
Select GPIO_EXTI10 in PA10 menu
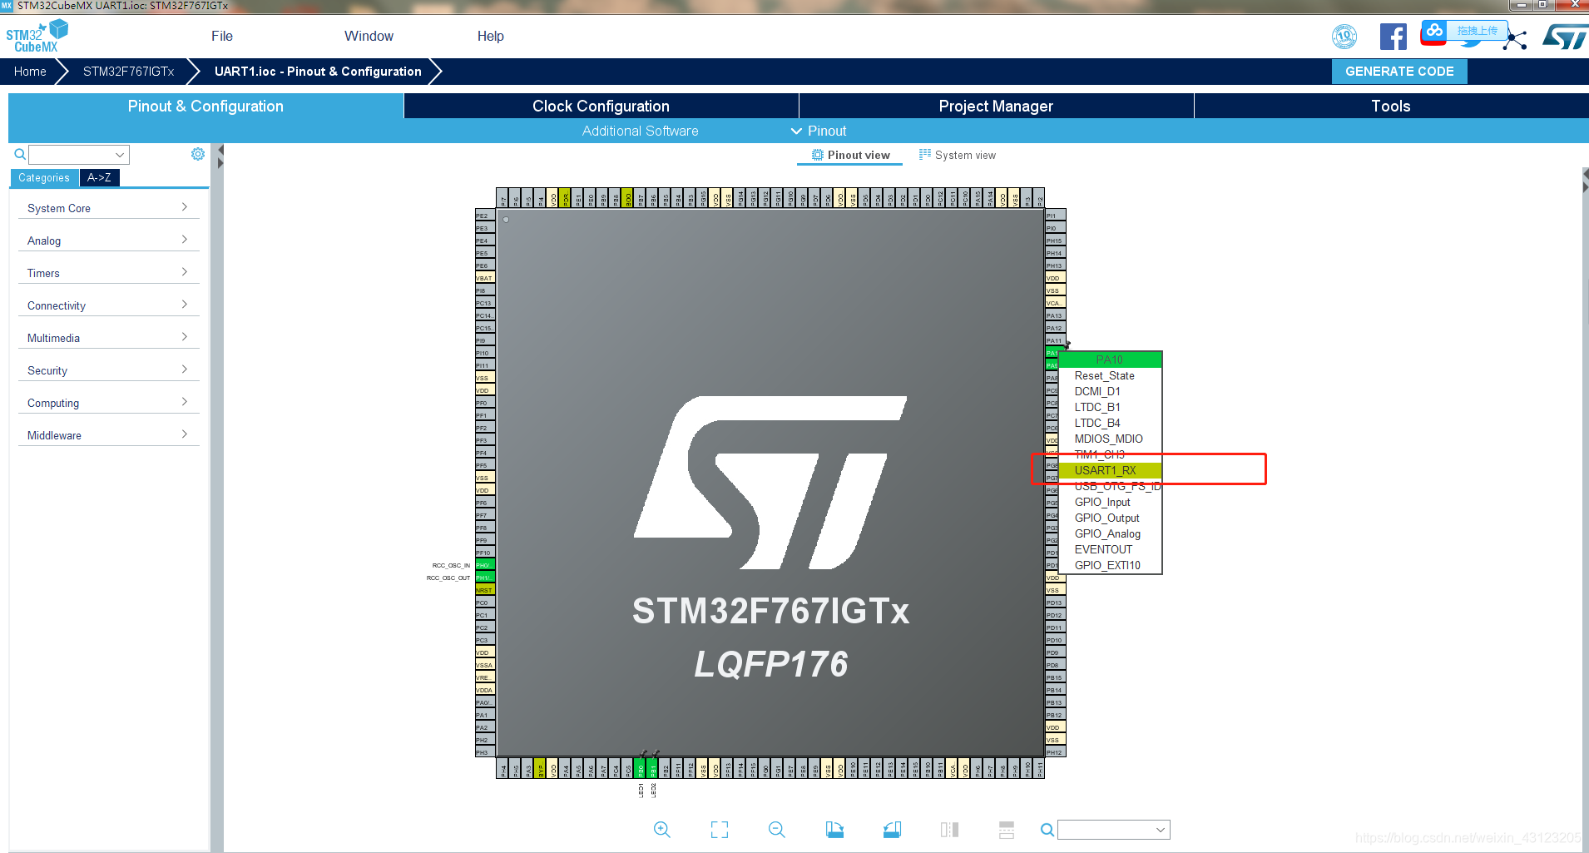1110,565
